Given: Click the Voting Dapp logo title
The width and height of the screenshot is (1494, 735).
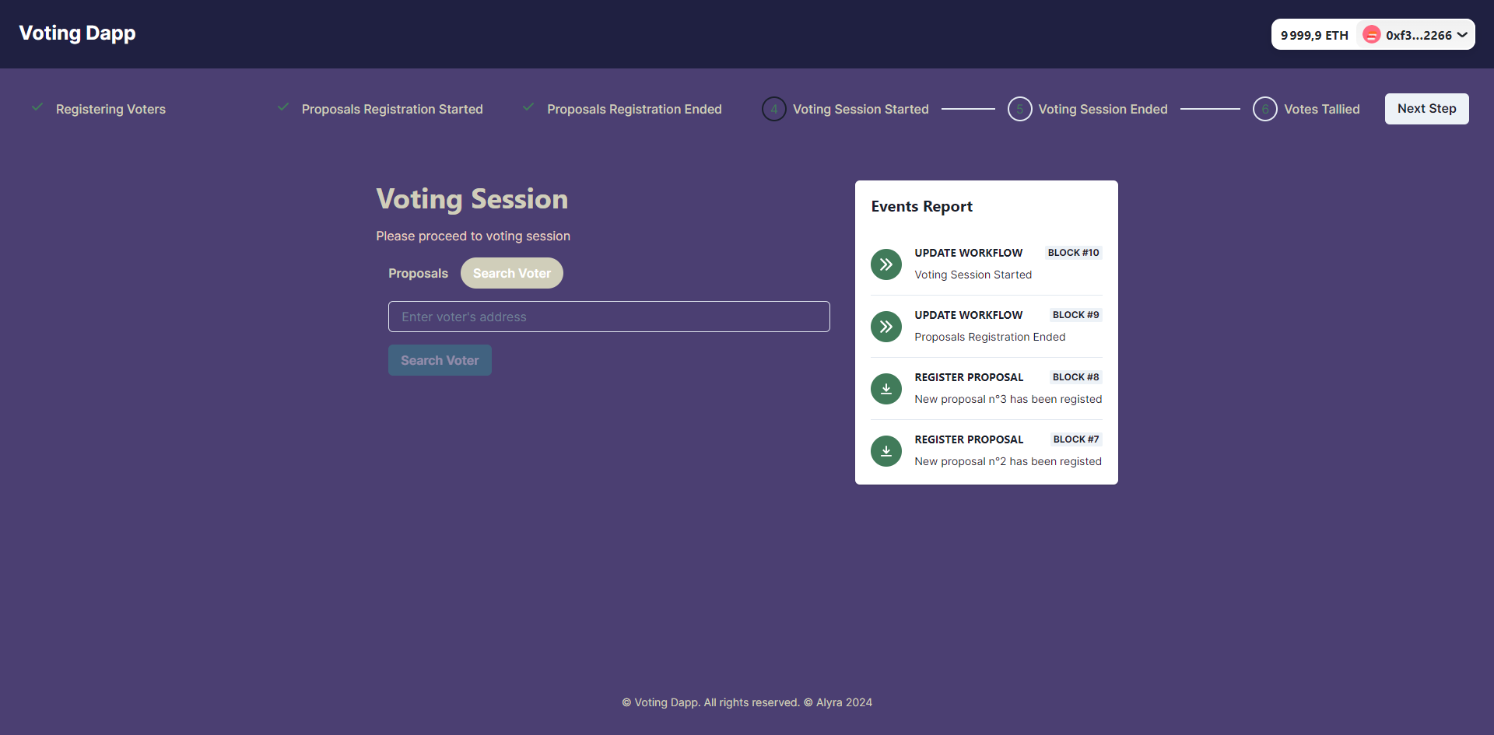Looking at the screenshot, I should click(x=77, y=33).
